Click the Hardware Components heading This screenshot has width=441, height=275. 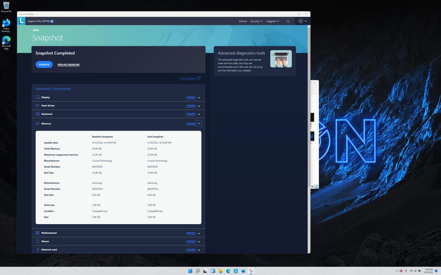[x=53, y=88]
